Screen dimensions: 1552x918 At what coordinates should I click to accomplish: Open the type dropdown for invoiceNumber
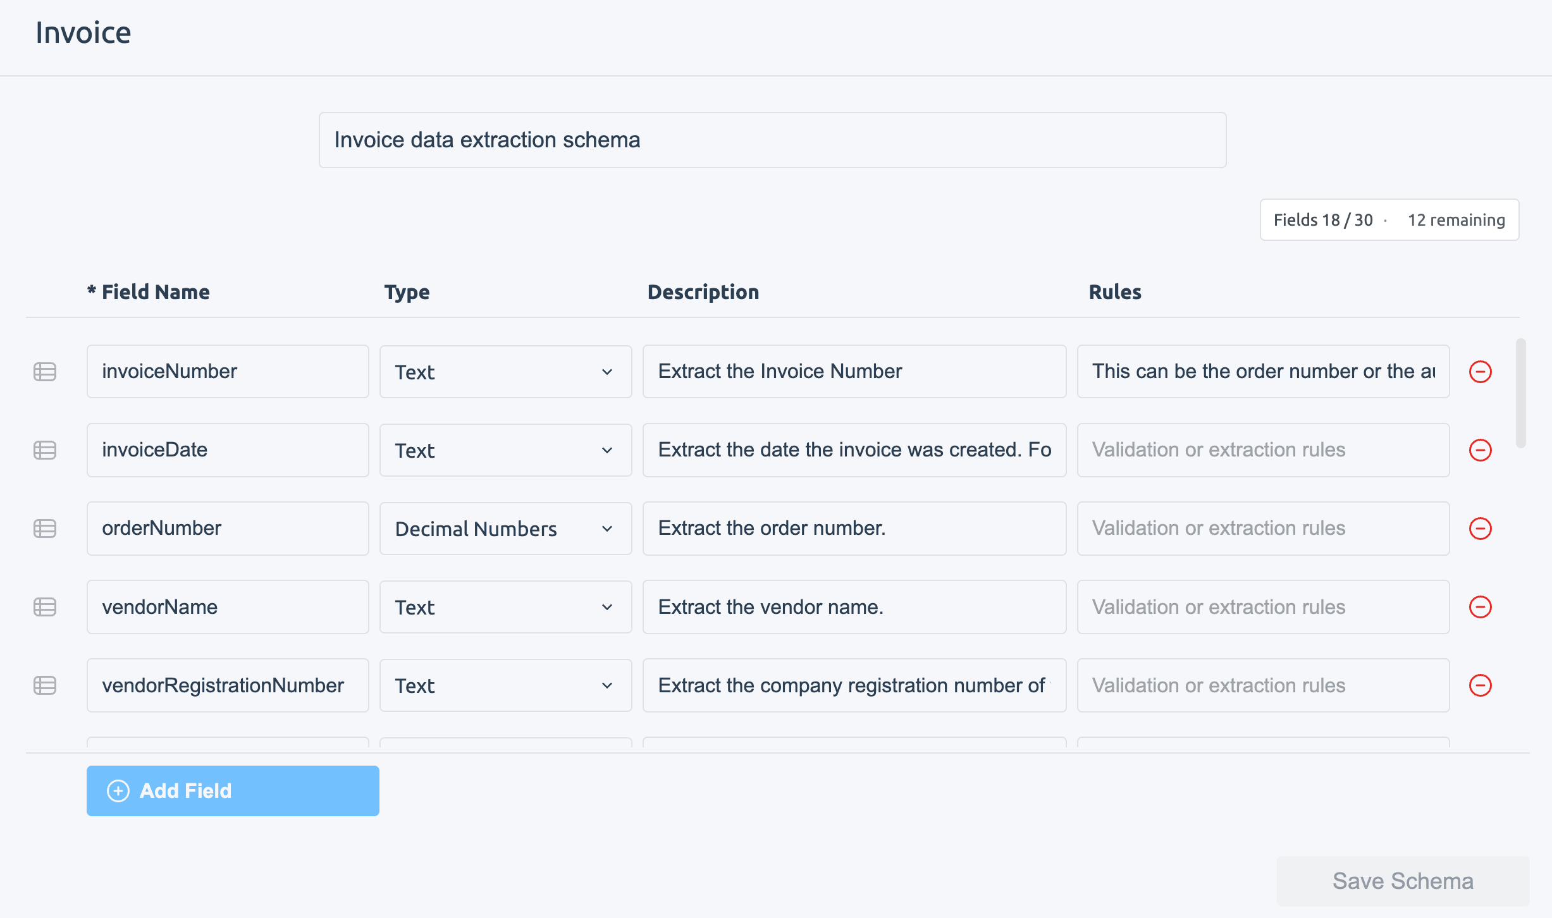pyautogui.click(x=505, y=371)
